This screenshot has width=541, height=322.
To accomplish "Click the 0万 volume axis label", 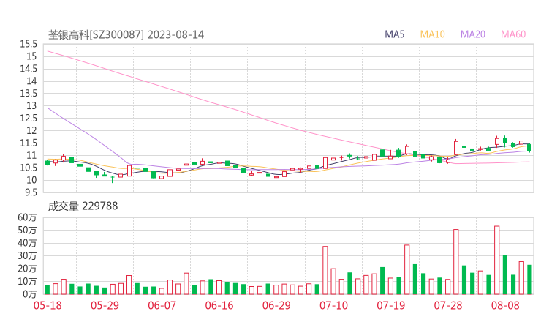I will click(x=29, y=294).
